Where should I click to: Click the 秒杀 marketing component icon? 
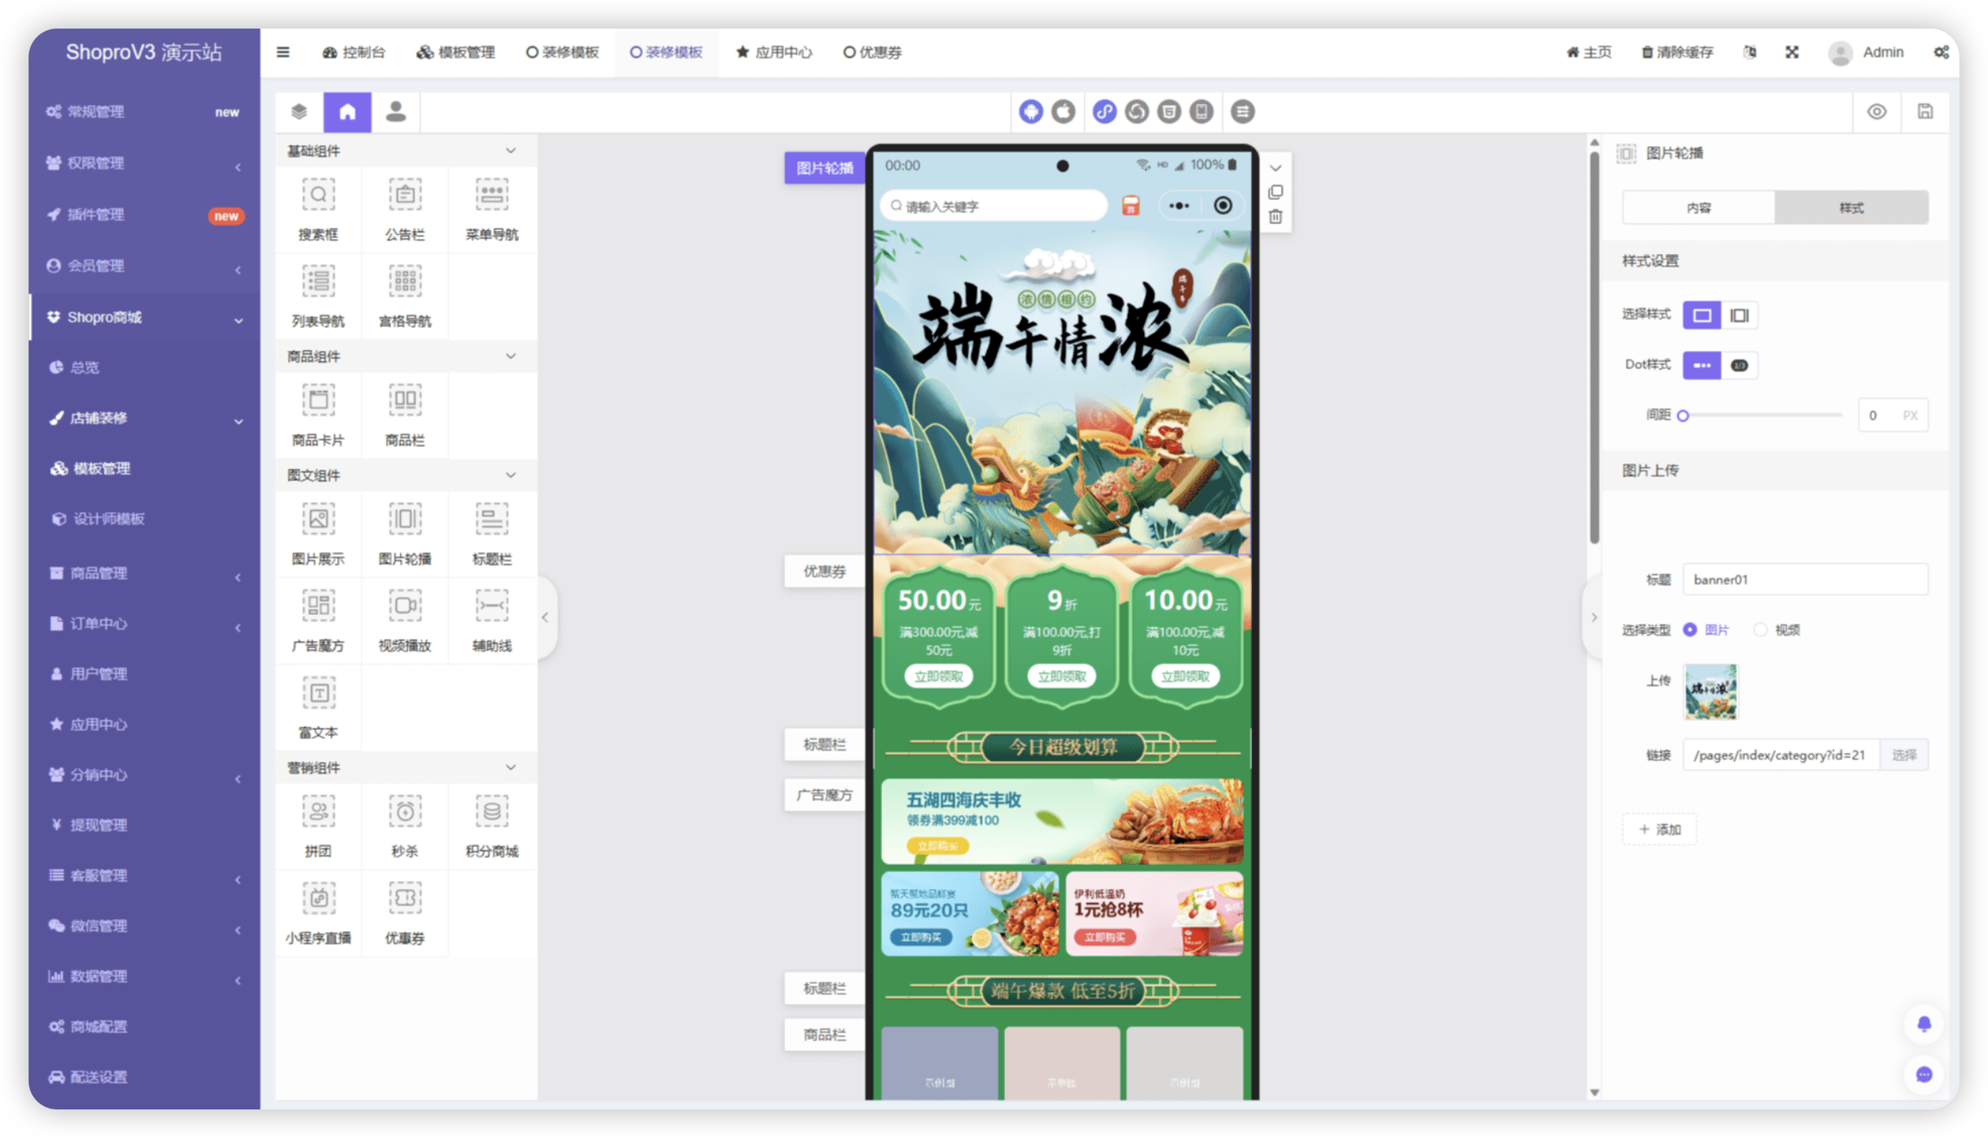[x=405, y=812]
